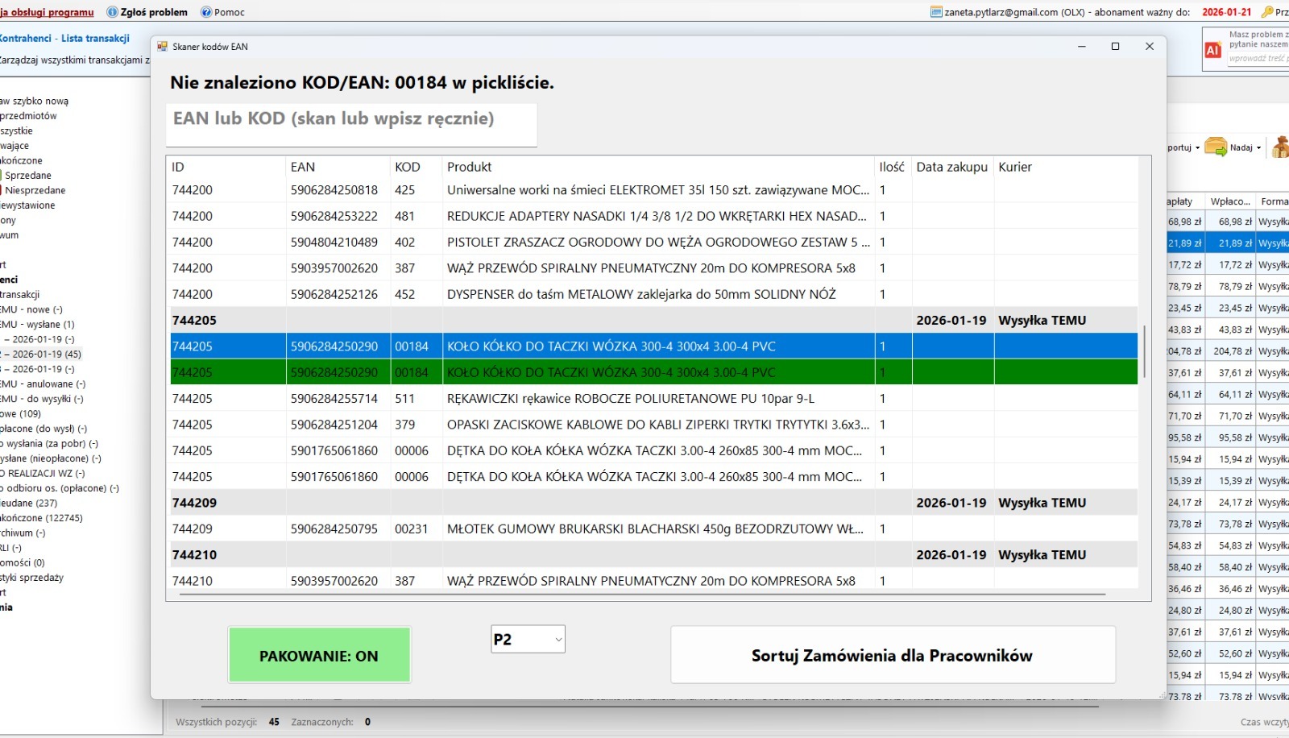Select the Uniwersalne worki na śmieci row
The image size is (1289, 738).
[x=653, y=190]
